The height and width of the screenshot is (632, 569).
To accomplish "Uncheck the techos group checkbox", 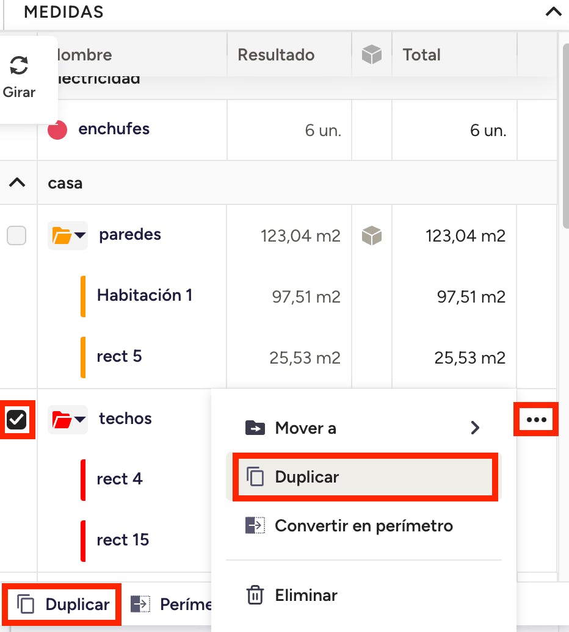I will (16, 420).
